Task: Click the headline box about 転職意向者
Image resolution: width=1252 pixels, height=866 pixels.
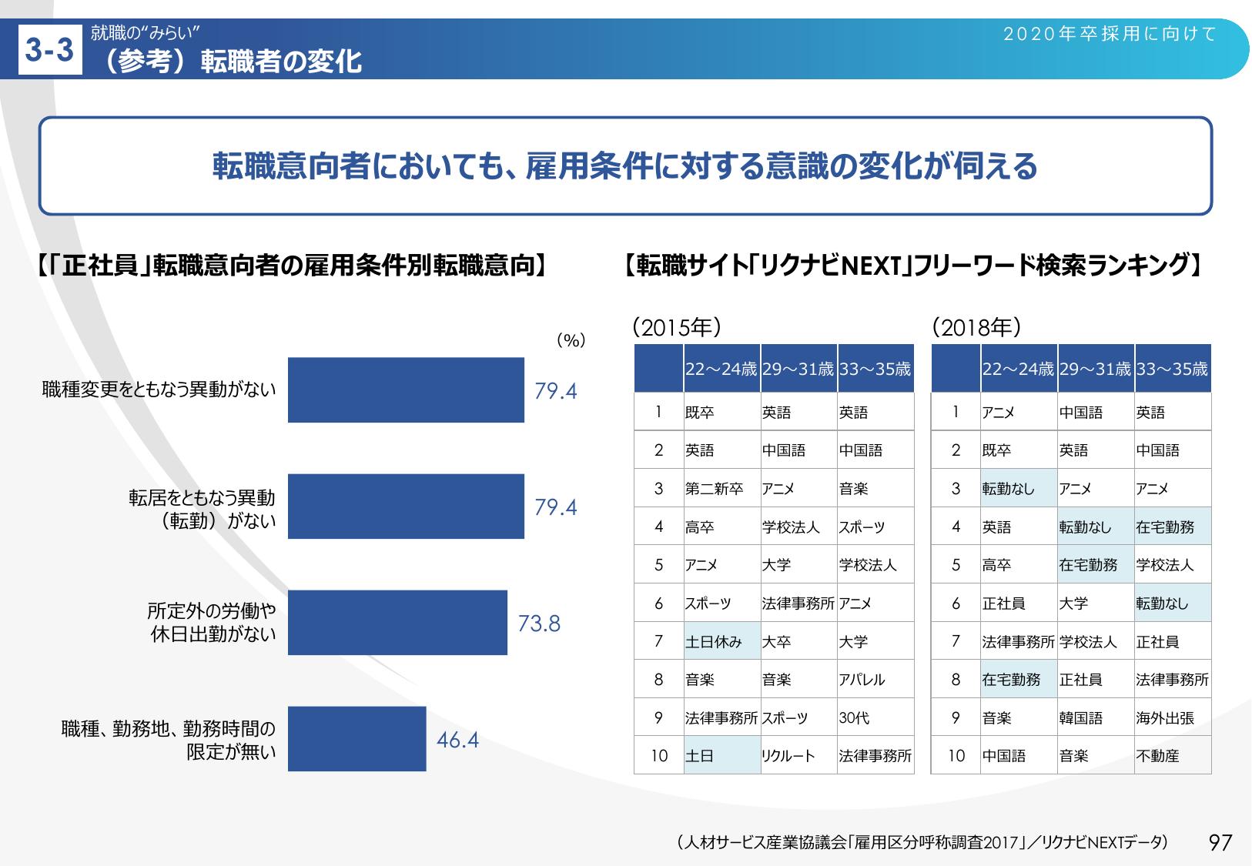Action: (625, 166)
